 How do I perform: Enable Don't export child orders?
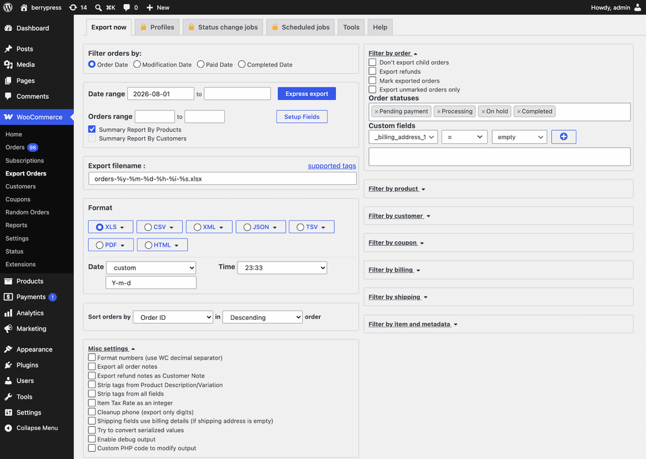click(372, 62)
